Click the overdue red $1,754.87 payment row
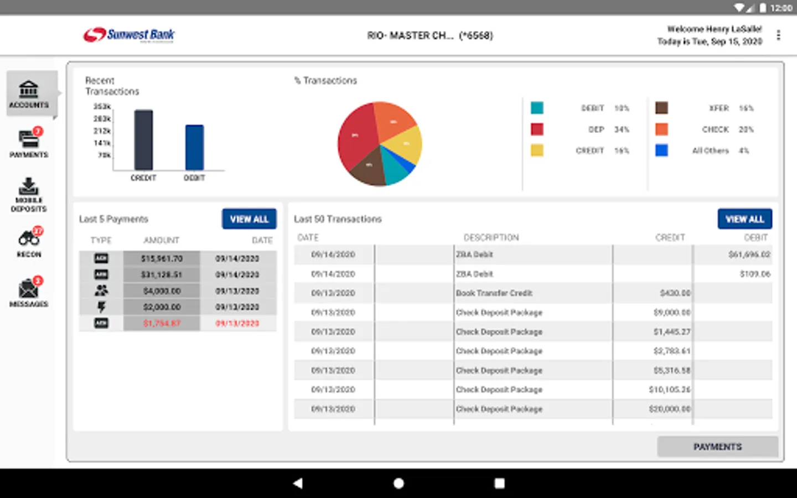The width and height of the screenshot is (797, 498). [x=178, y=323]
